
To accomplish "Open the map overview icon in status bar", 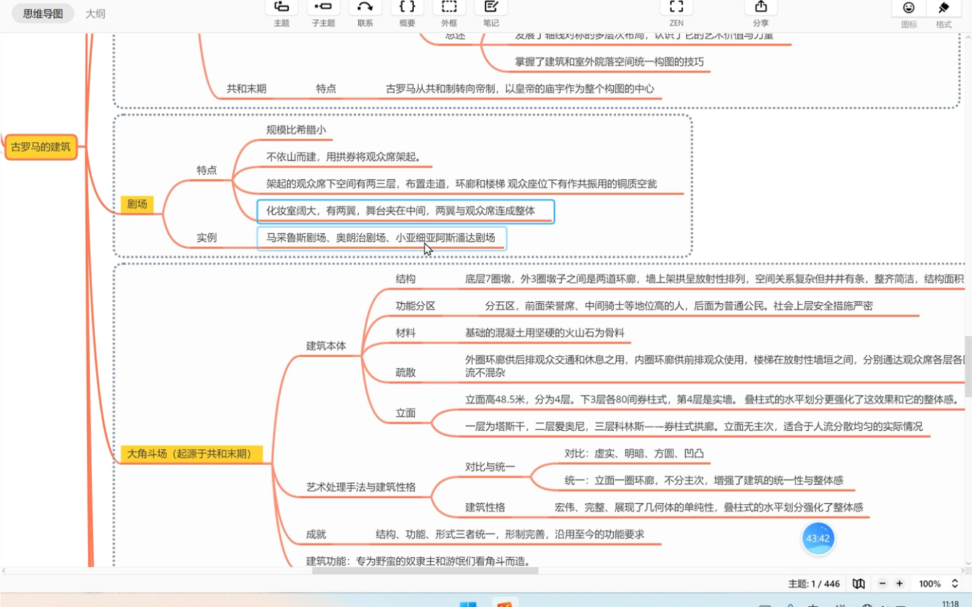I will tap(858, 584).
